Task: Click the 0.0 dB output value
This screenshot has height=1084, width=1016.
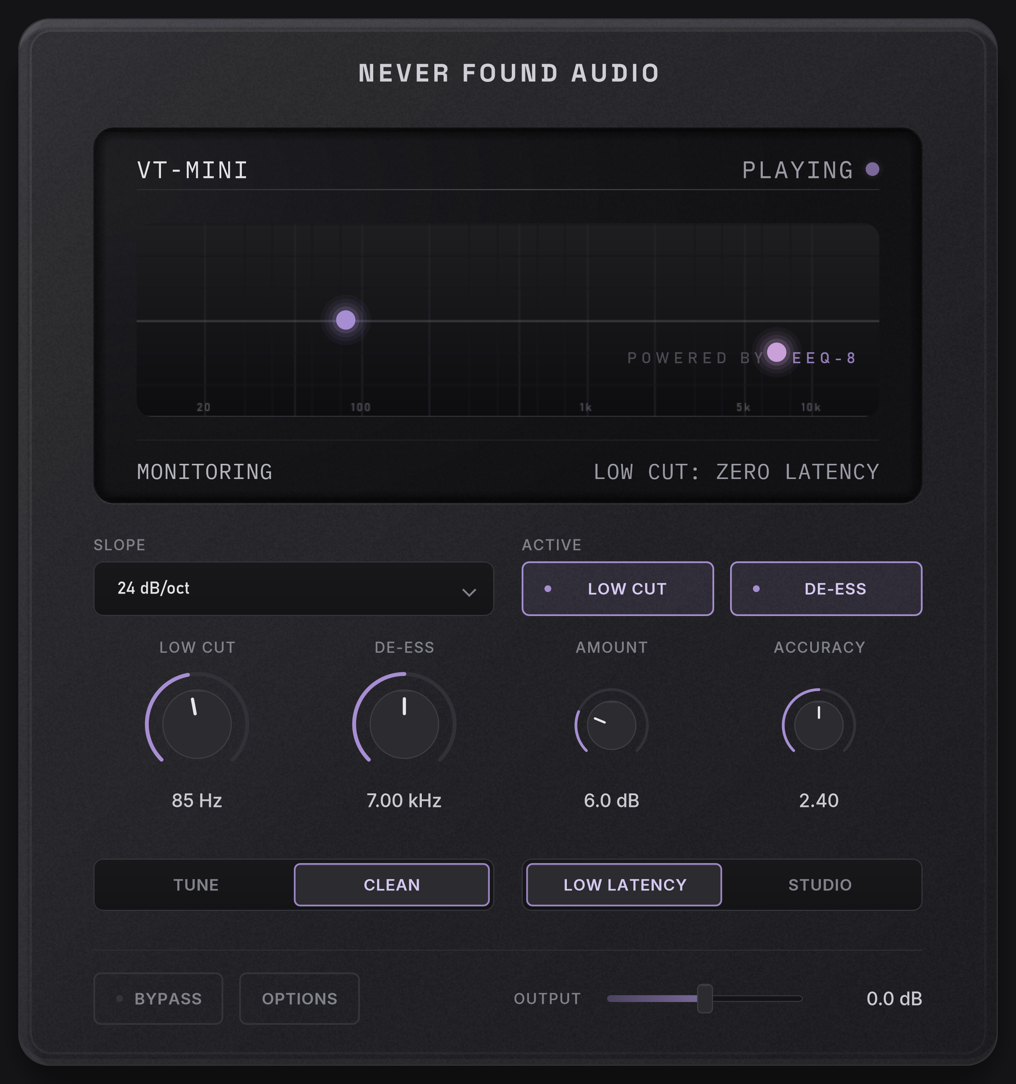Action: point(894,998)
